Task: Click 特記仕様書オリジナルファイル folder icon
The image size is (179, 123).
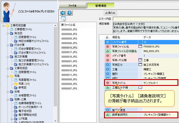Action: tap(16, 41)
